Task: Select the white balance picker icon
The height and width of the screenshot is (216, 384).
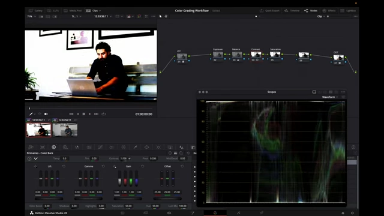Action: [36, 158]
